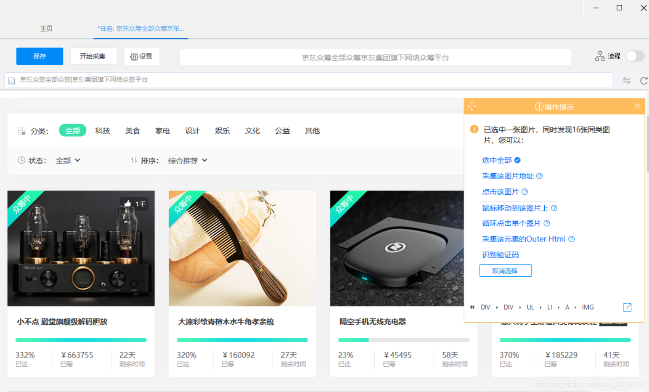Viewport: 649px width, 392px height.
Task: Click the 鼠标移动到该图片上 link
Action: pos(515,208)
